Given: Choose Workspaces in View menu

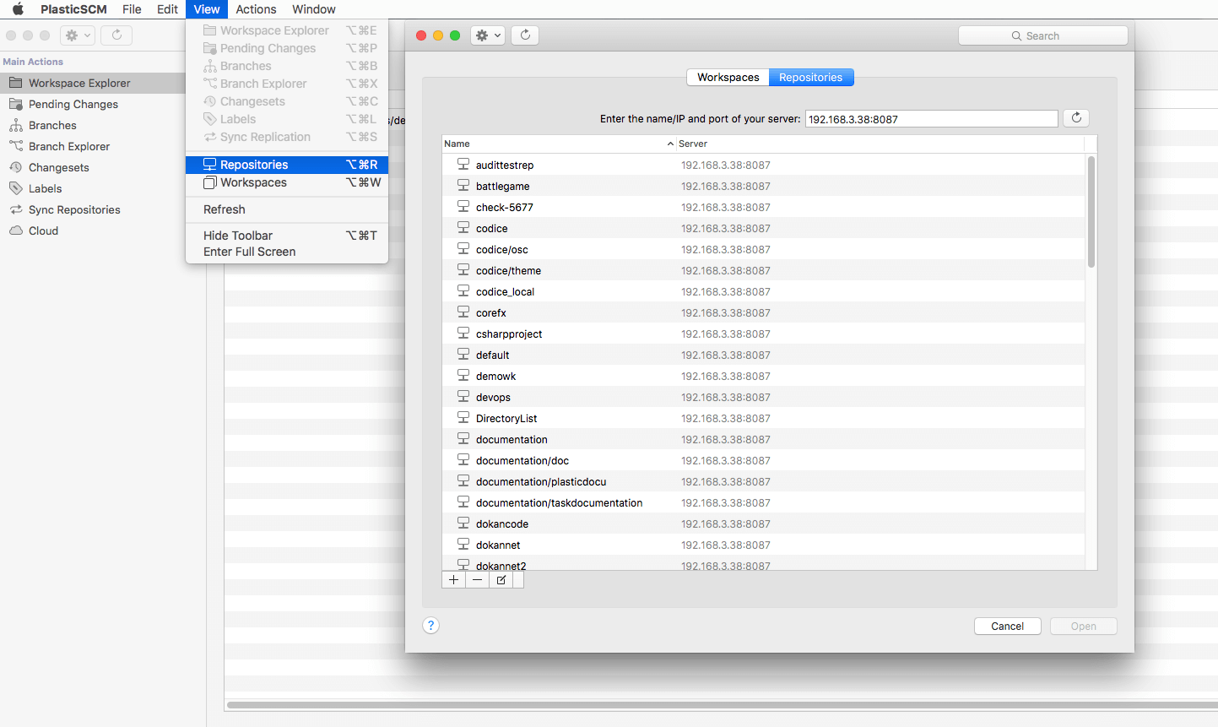Looking at the screenshot, I should coord(287,182).
